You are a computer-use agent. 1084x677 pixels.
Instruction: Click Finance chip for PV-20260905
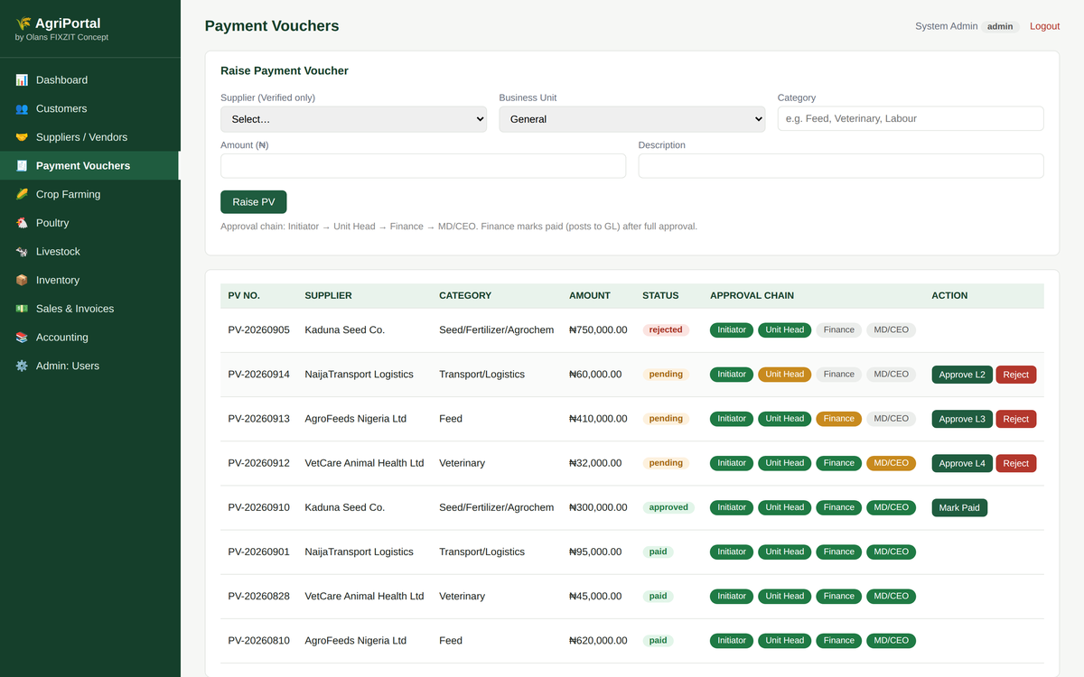(839, 330)
